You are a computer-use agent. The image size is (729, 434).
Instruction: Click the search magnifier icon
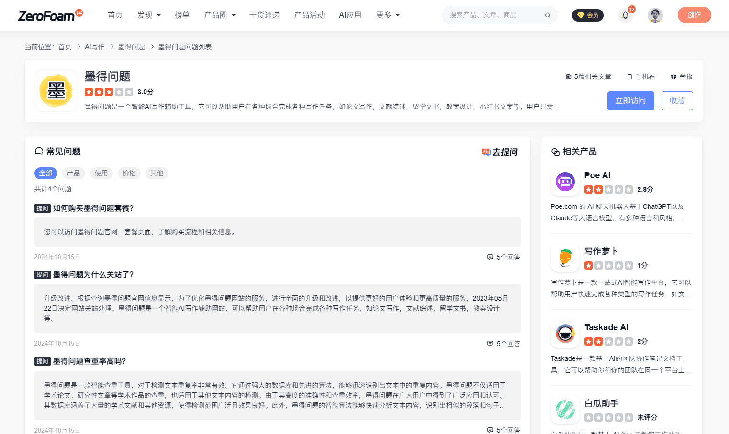tap(547, 15)
